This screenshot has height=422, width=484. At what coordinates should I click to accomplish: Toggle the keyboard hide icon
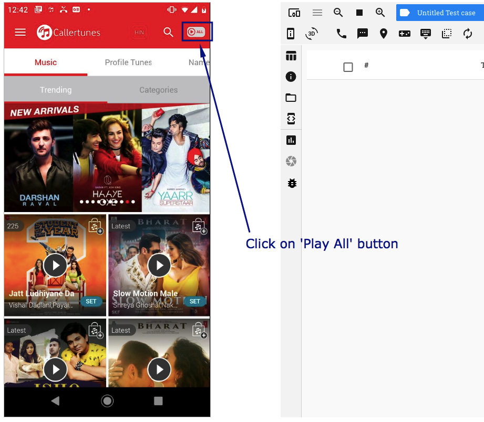426,34
